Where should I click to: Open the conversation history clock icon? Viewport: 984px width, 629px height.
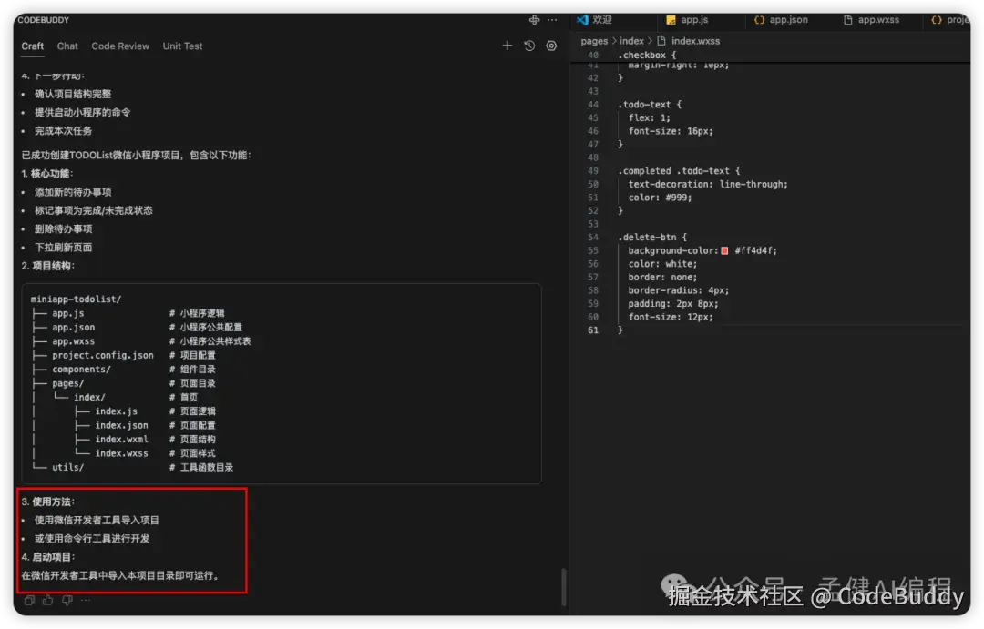click(x=529, y=46)
